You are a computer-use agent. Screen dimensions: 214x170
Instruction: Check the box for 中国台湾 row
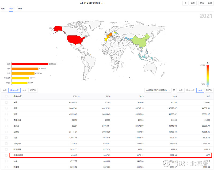[x=6, y=120]
